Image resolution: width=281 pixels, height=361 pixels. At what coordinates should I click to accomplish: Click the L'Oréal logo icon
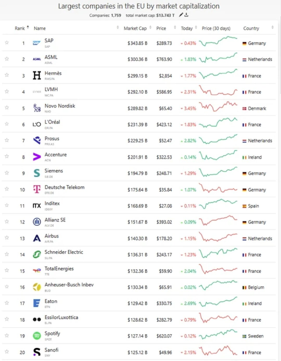[37, 125]
